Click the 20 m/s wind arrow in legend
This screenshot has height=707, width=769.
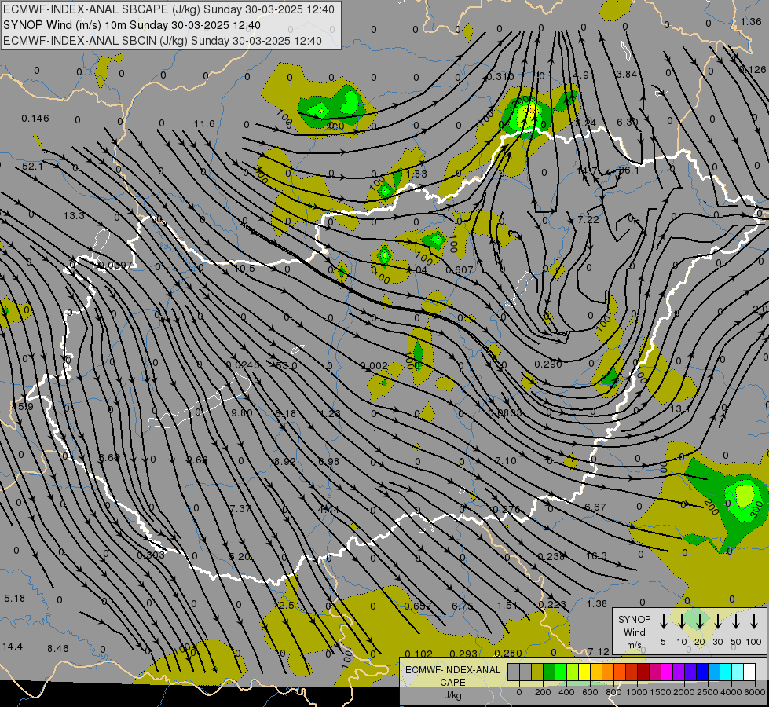click(x=699, y=621)
